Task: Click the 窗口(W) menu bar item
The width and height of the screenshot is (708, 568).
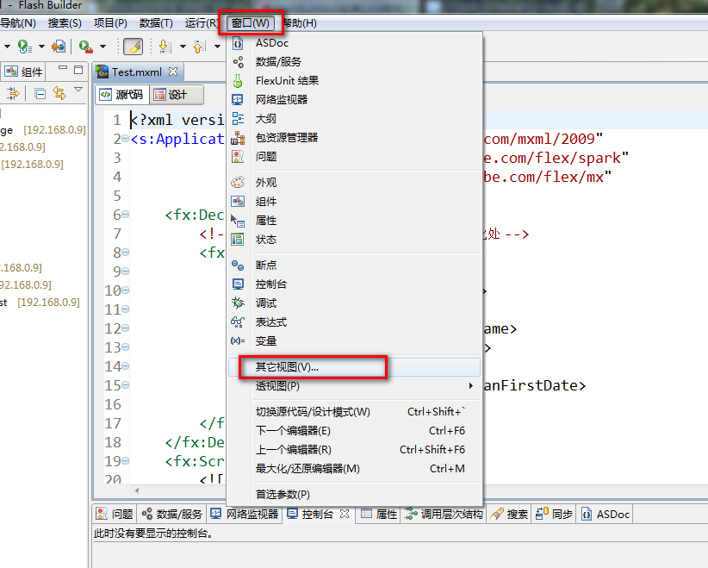Action: coord(251,23)
